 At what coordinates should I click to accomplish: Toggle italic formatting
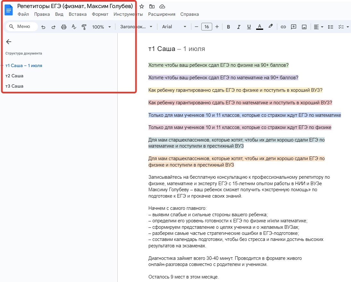coord(238,27)
